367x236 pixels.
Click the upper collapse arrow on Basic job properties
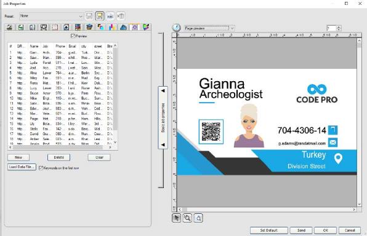tap(163, 91)
